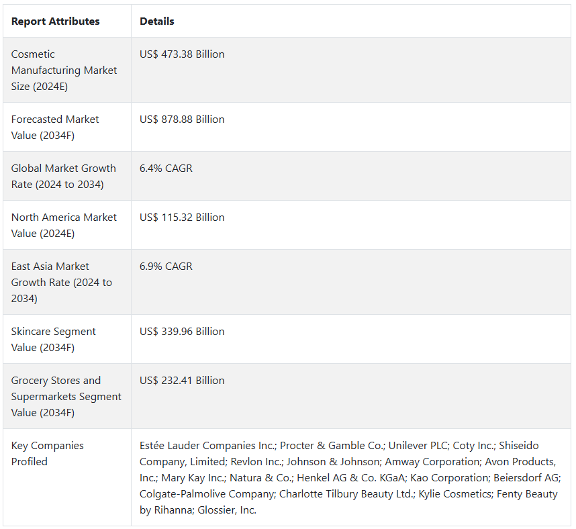Image resolution: width=576 pixels, height=529 pixels.
Task: Click the Details column header
Action: point(157,21)
